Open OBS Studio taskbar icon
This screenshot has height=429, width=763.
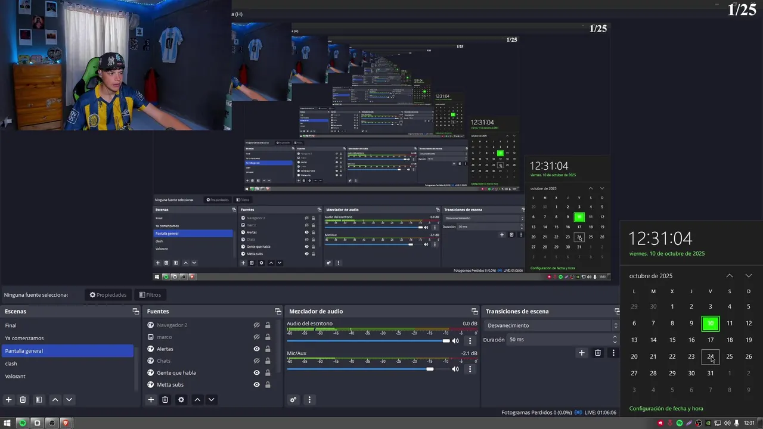[x=51, y=423]
